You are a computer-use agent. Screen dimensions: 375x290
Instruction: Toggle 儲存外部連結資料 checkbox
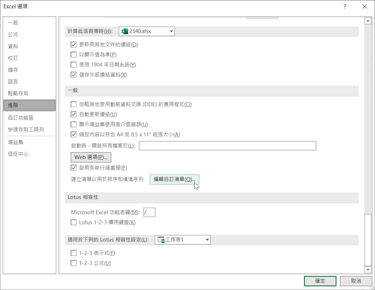coord(73,74)
